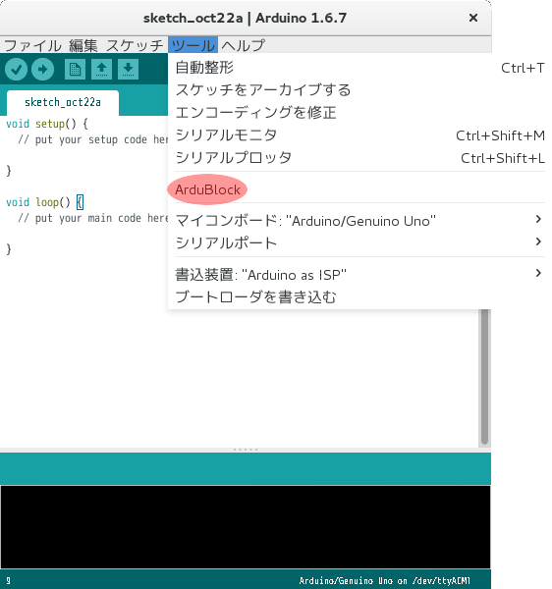Click the "put your main code" comment line
The width and height of the screenshot is (552, 589).
tap(92, 218)
